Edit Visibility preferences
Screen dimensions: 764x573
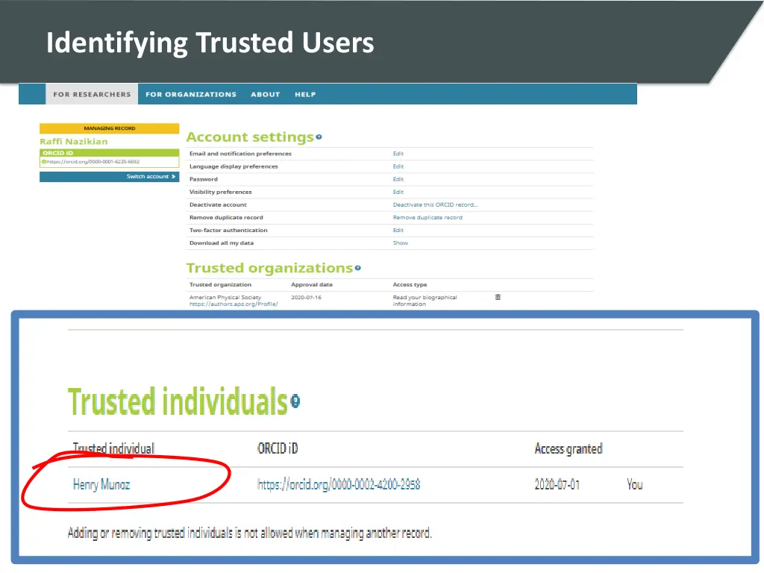(x=398, y=192)
